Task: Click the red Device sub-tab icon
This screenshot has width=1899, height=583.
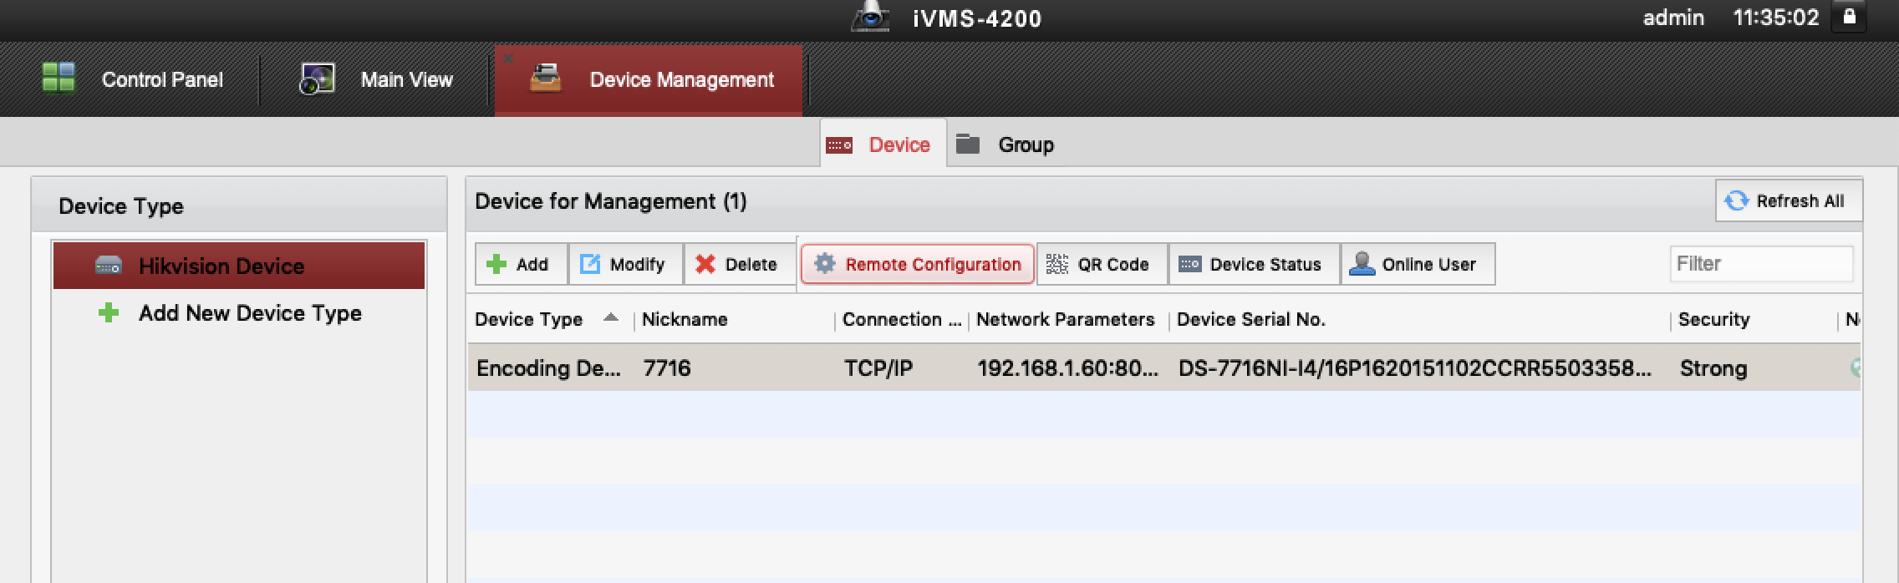Action: coord(839,145)
